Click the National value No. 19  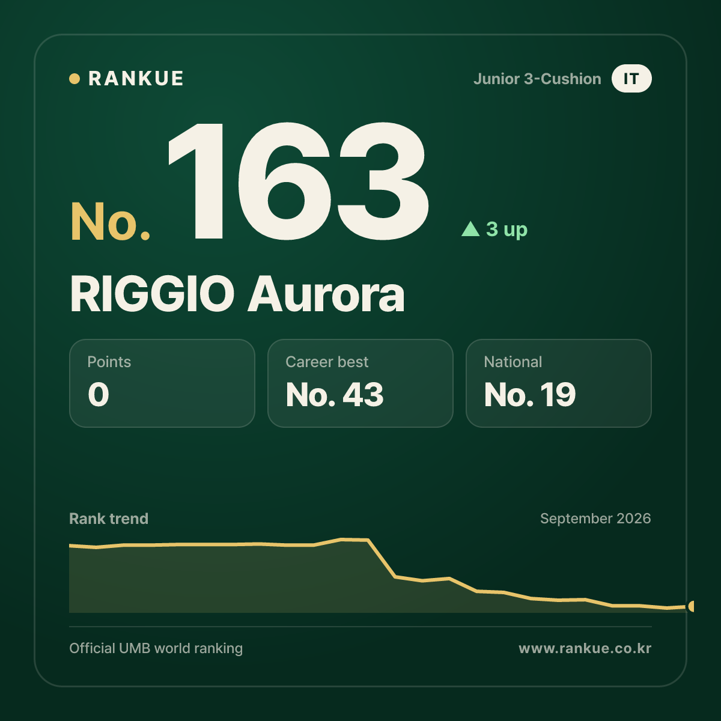pyautogui.click(x=530, y=395)
